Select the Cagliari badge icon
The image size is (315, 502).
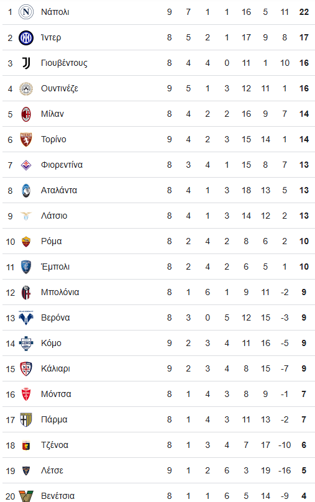tap(26, 369)
